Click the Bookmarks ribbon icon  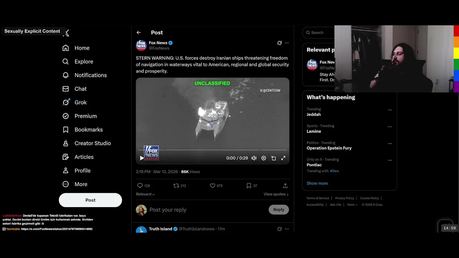coord(66,130)
